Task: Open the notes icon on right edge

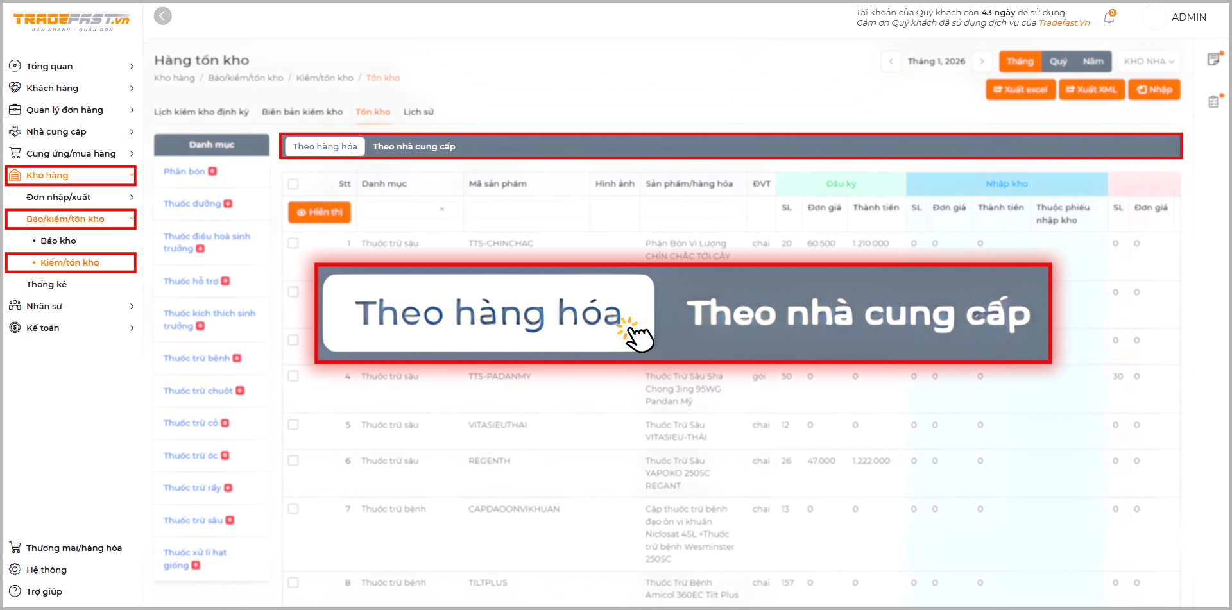Action: 1213,59
